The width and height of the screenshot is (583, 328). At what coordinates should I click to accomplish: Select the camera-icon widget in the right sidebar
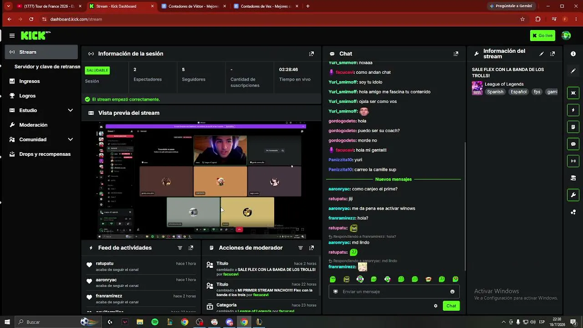point(573,178)
